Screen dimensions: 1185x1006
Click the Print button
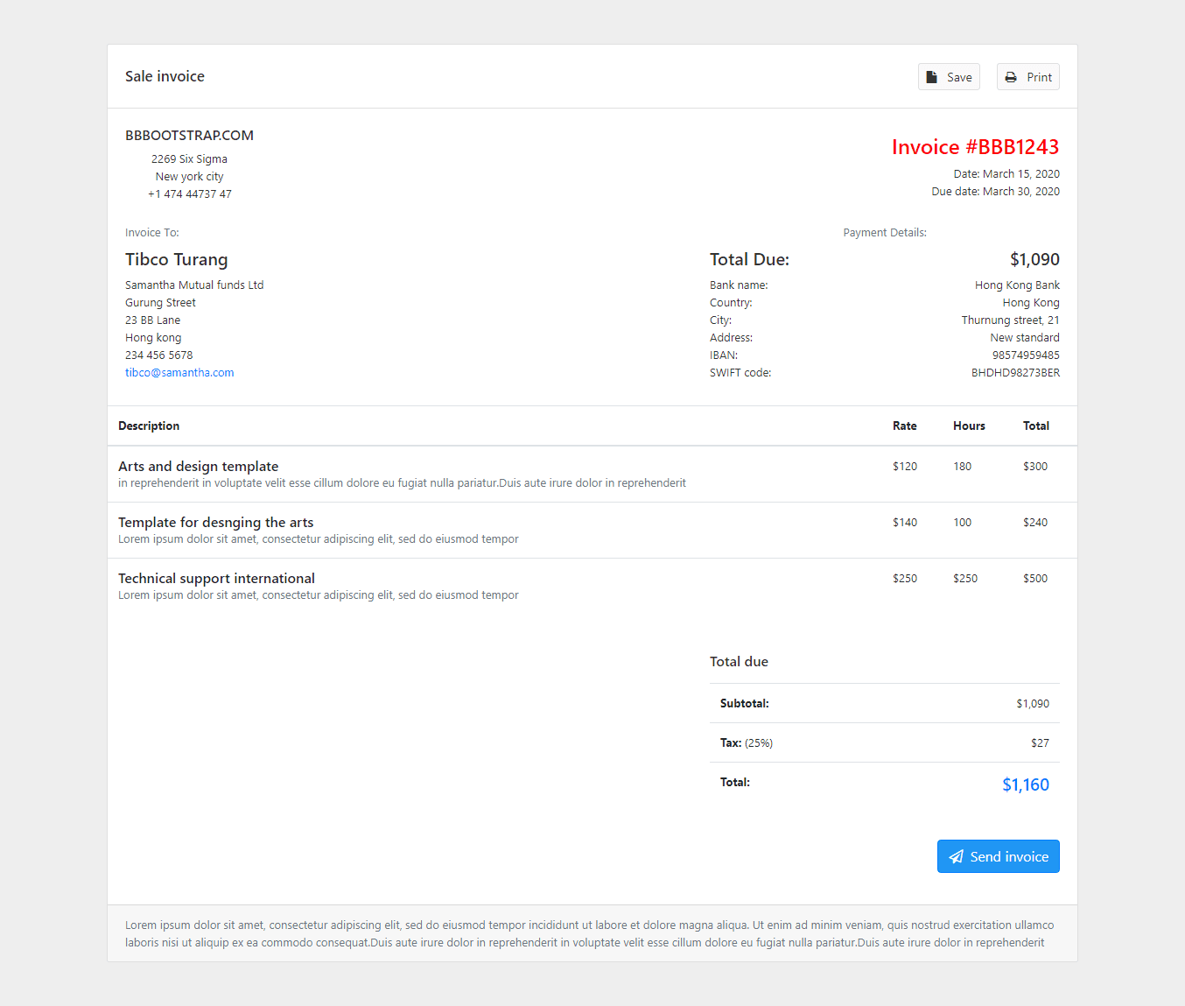(x=1027, y=76)
